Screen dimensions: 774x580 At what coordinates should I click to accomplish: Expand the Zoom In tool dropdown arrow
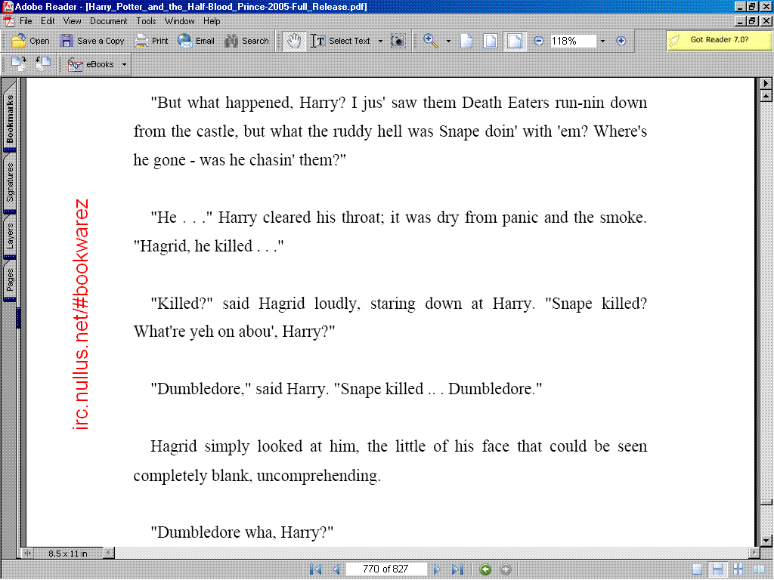[448, 41]
